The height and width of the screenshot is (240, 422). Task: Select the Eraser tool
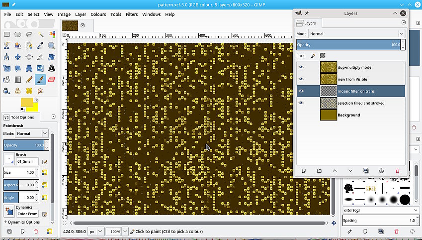52,79
